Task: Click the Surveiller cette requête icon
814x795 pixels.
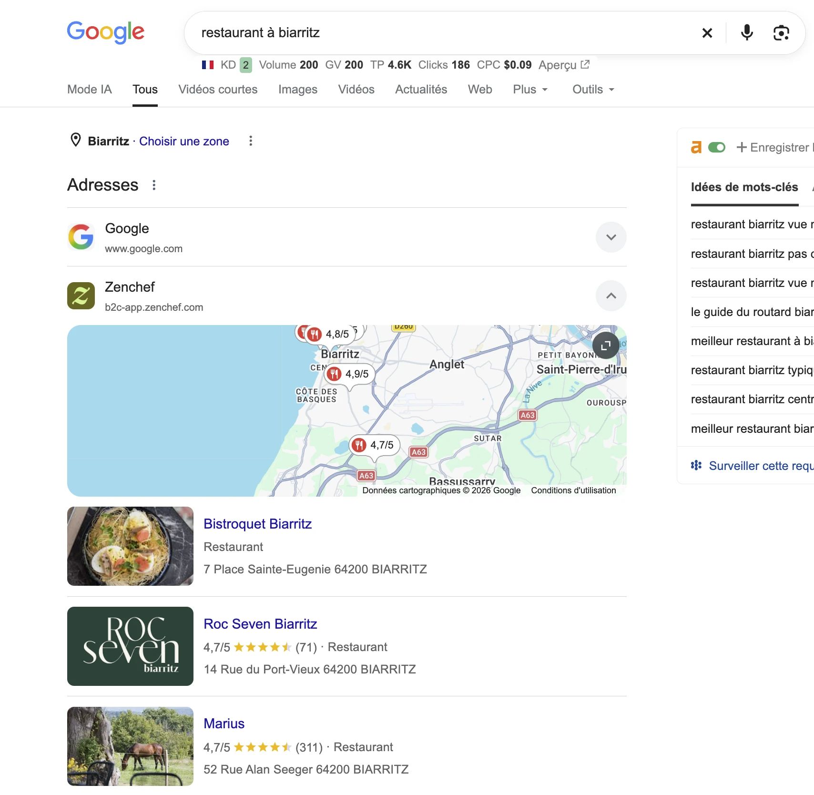Action: [696, 465]
